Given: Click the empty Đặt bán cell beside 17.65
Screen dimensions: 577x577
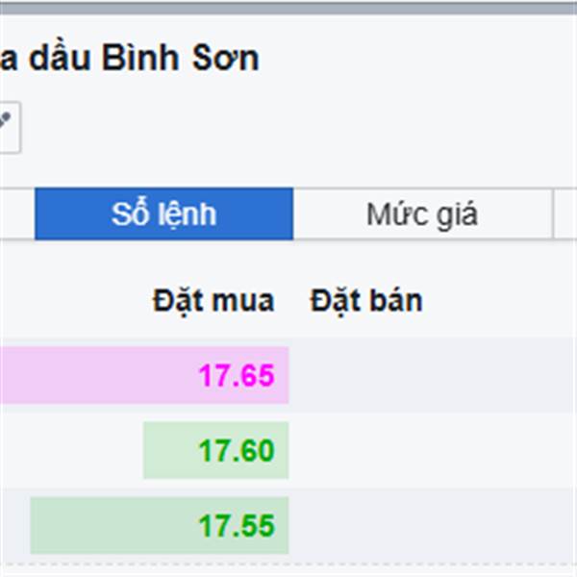Looking at the screenshot, I should coord(433,375).
